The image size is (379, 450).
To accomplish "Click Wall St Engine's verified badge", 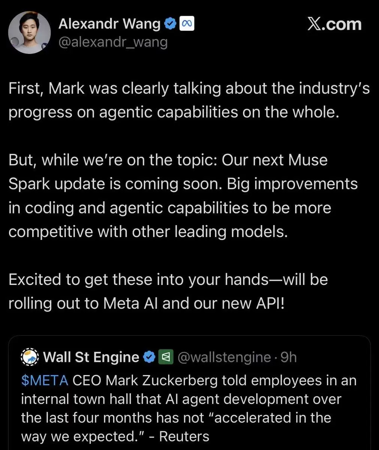I will point(149,357).
